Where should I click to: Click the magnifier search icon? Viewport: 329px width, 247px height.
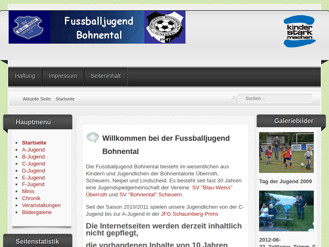(x=233, y=98)
